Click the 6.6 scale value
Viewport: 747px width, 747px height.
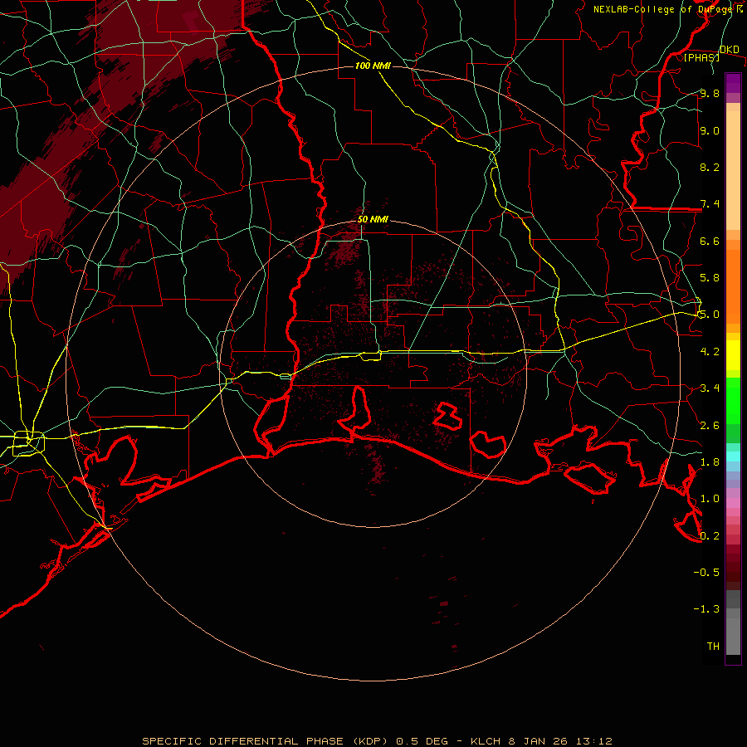[710, 241]
